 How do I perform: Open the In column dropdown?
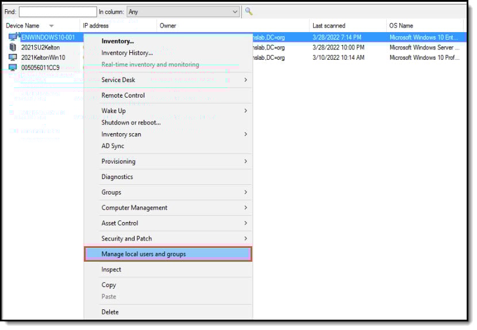coord(183,12)
